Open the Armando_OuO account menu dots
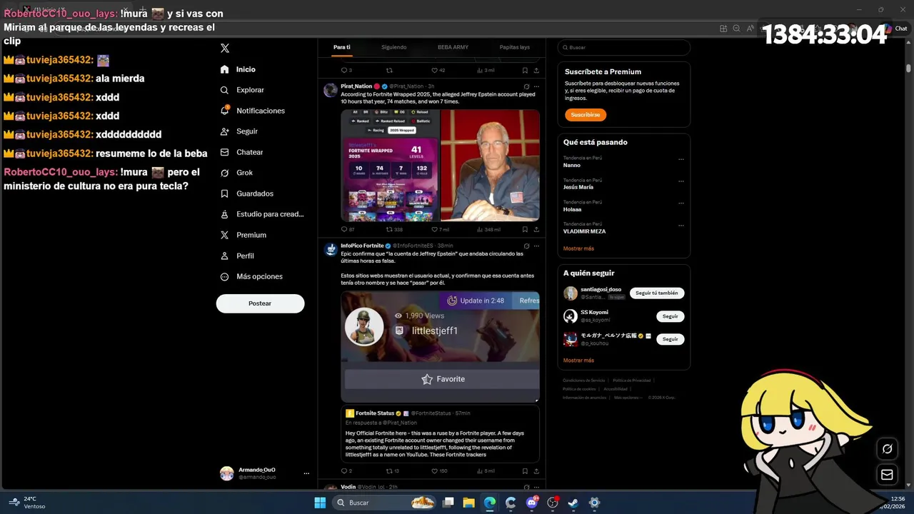914x514 pixels. [306, 473]
